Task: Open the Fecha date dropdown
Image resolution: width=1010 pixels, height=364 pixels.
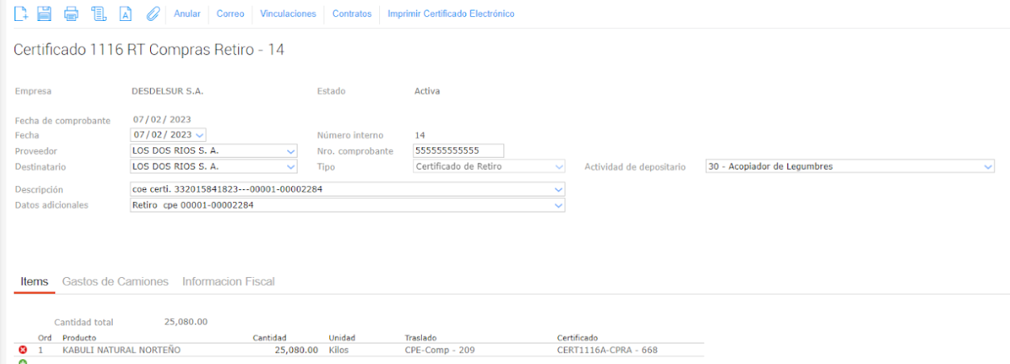Action: click(x=200, y=135)
